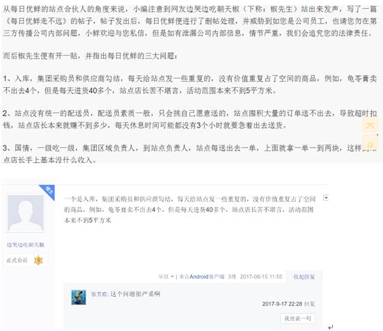Click the post body text starting 一个是入库
The height and width of the screenshot is (331, 383).
click(x=190, y=210)
